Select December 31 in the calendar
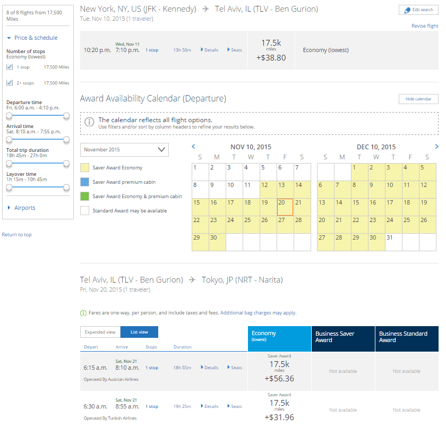The height and width of the screenshot is (426, 446). (393, 242)
